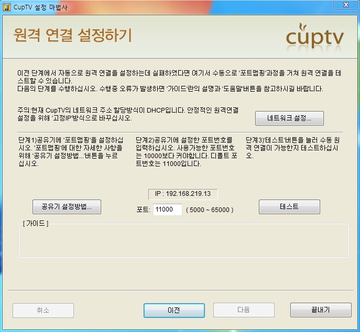Click the 단계3) 테스트 instruction text
The height and width of the screenshot is (332, 360).
click(293, 148)
